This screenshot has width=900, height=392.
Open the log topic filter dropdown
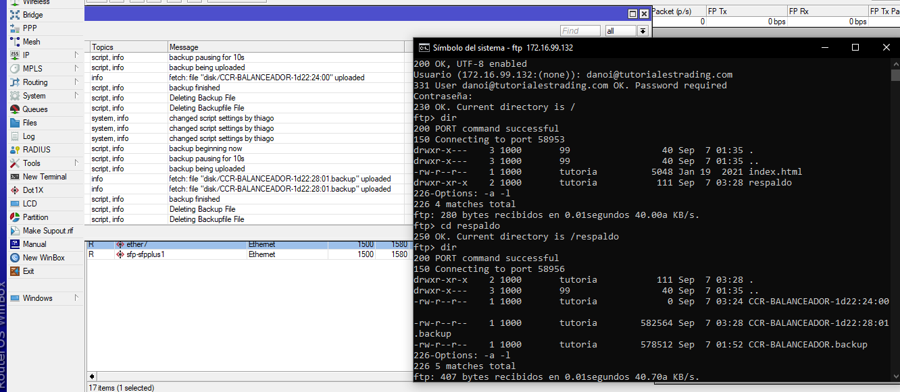643,31
